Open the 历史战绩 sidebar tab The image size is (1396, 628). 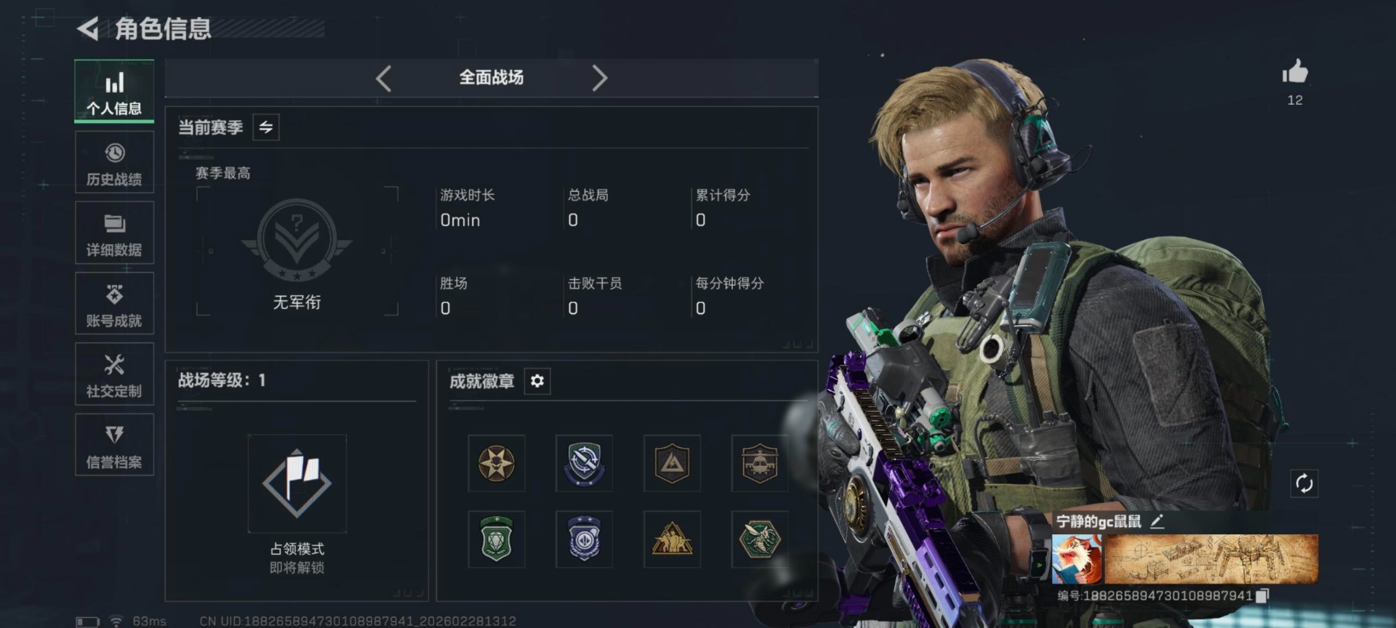tap(114, 162)
